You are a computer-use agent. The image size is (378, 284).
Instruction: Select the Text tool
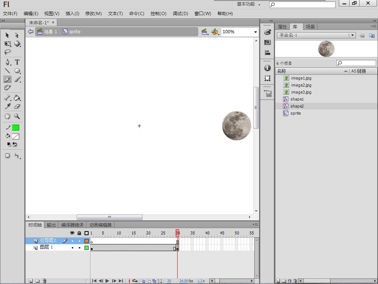tap(17, 62)
